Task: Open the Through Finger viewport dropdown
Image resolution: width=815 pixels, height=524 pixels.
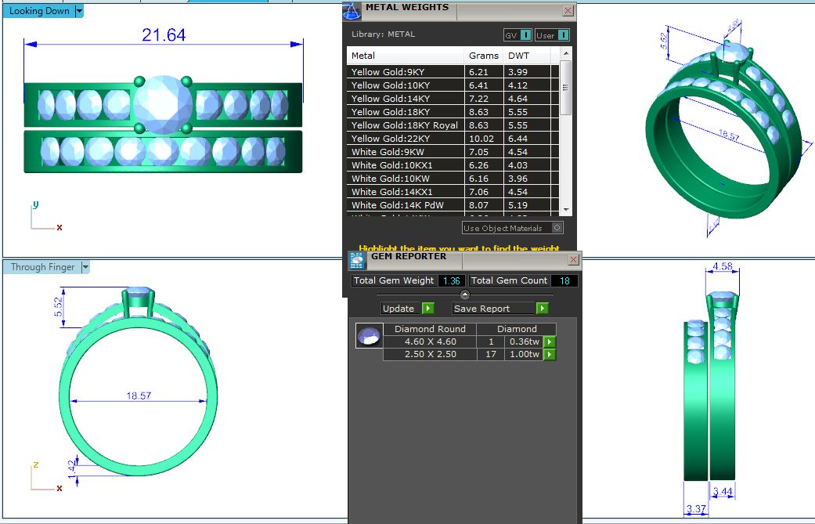Action: (x=85, y=267)
